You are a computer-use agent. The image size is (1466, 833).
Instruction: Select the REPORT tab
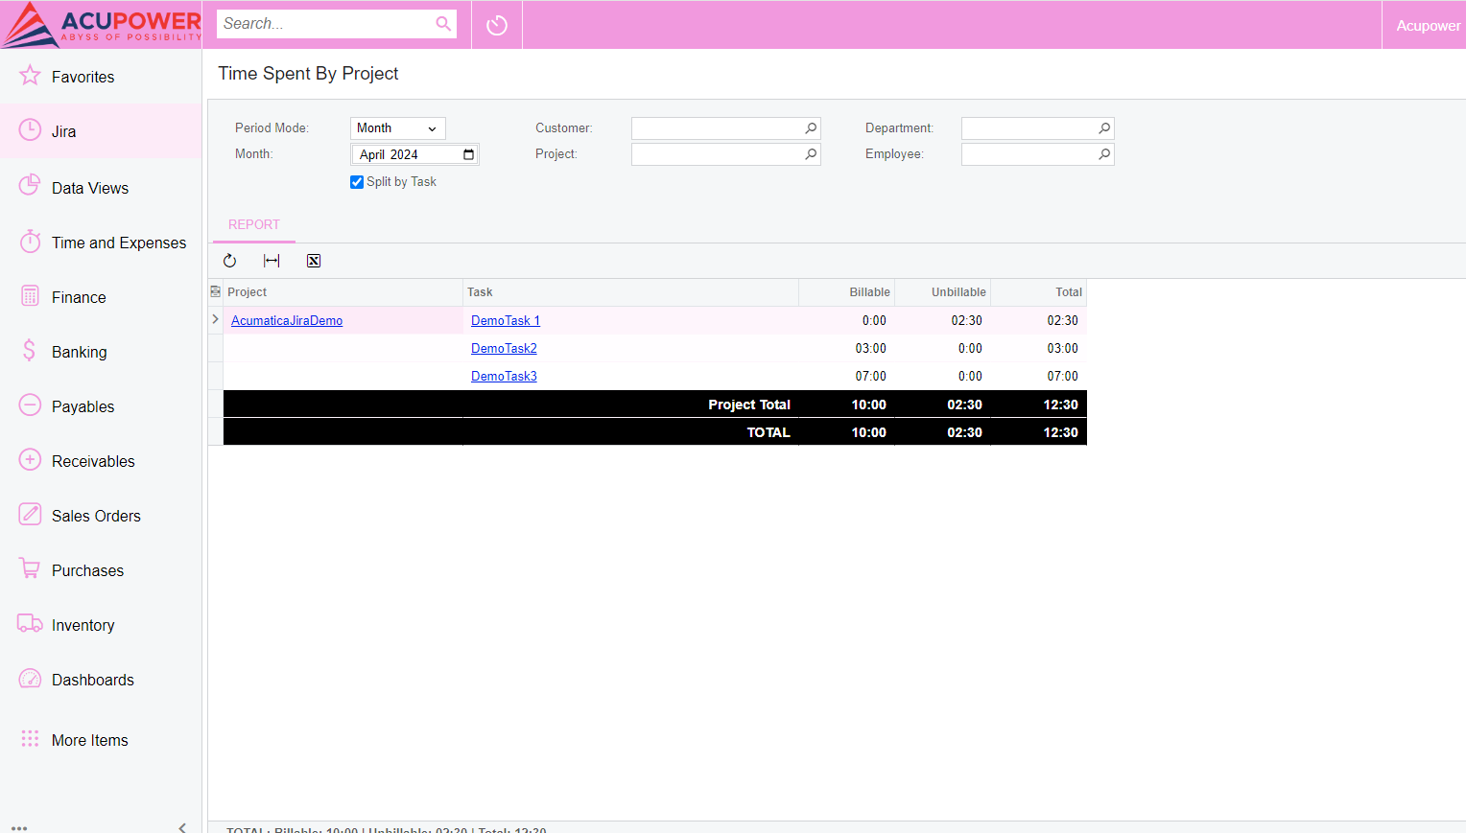click(254, 225)
